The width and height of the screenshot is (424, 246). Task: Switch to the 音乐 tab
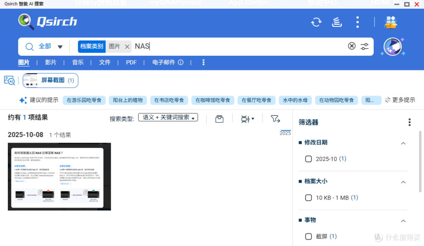[x=78, y=62]
